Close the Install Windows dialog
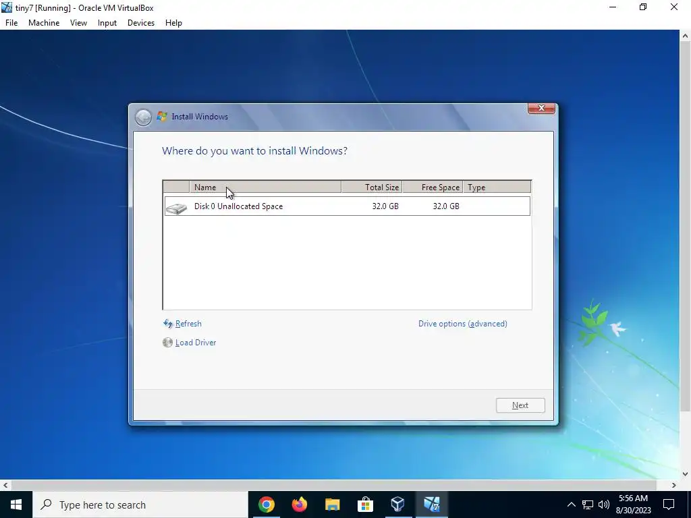691x518 pixels. click(541, 108)
